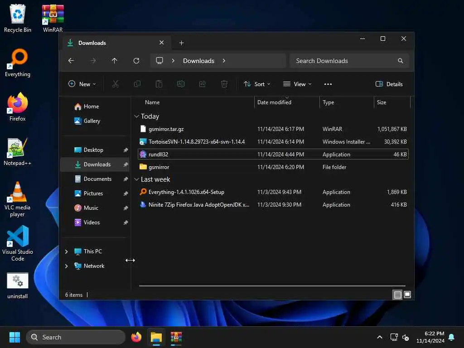Select the VLC media player shortcut

[18, 199]
